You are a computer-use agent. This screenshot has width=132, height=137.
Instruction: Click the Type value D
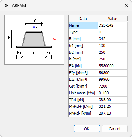(x=113, y=32)
